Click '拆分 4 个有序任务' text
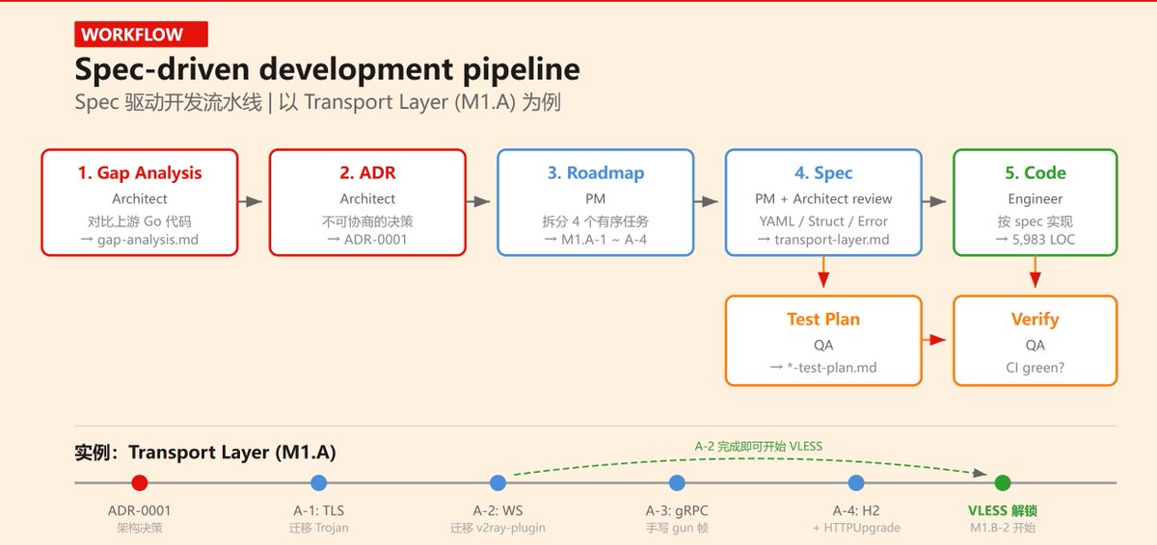Image resolution: width=1157 pixels, height=545 pixels. pos(595,221)
